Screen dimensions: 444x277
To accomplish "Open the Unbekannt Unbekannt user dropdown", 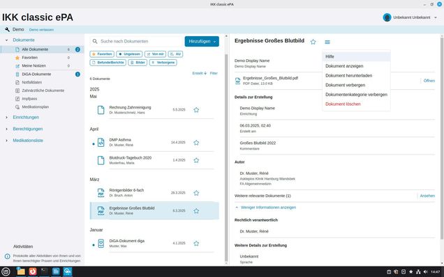I will tap(410, 17).
